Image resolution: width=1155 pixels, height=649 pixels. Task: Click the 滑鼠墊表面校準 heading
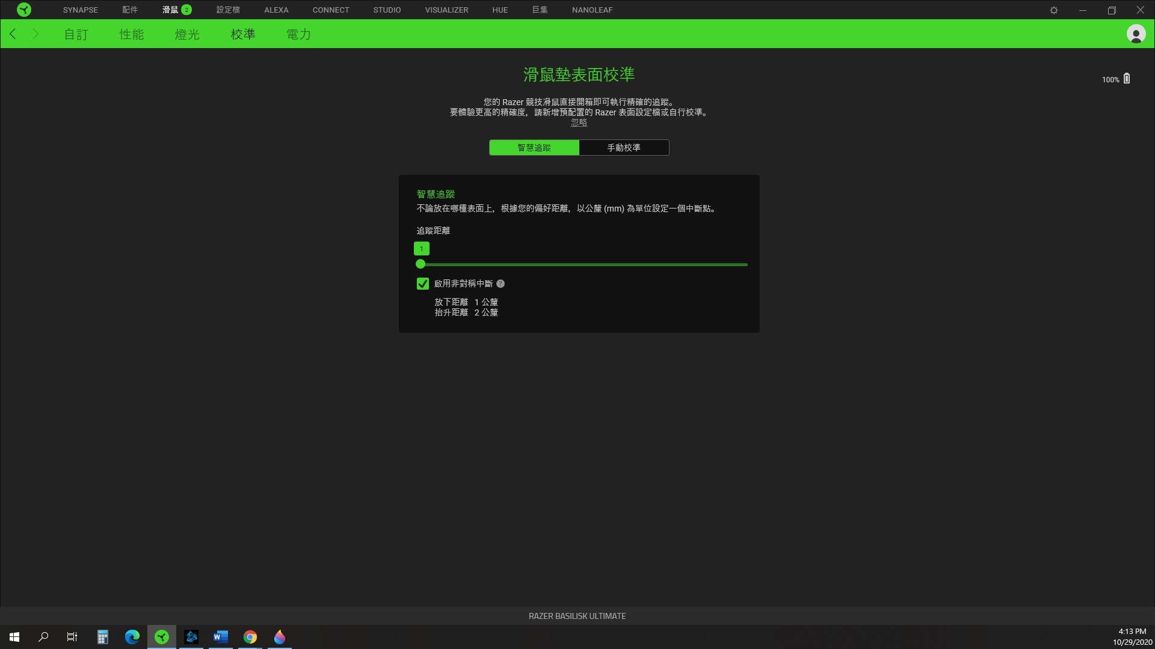tap(579, 75)
